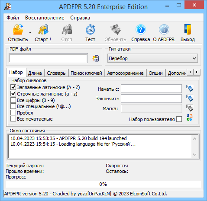Click log line 'Loading language file for Русский'
Viewport: 207px width, 201px height.
click(x=73, y=144)
